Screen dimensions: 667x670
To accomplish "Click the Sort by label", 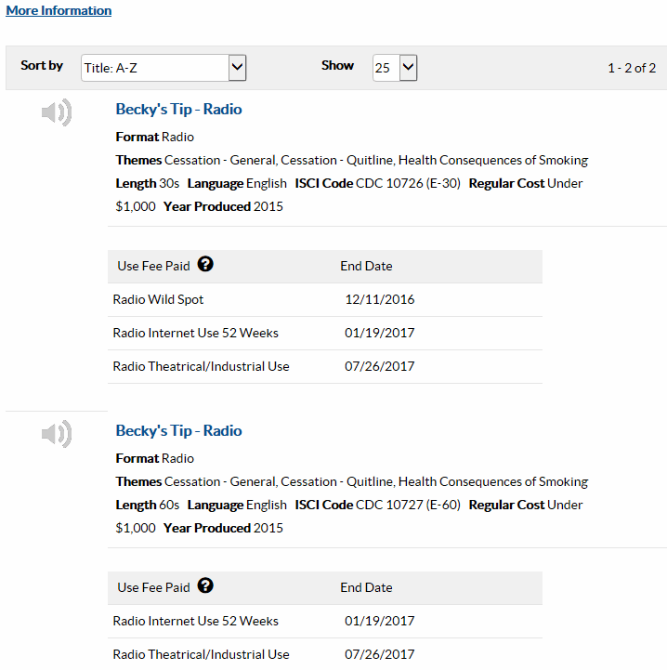I will pos(42,66).
